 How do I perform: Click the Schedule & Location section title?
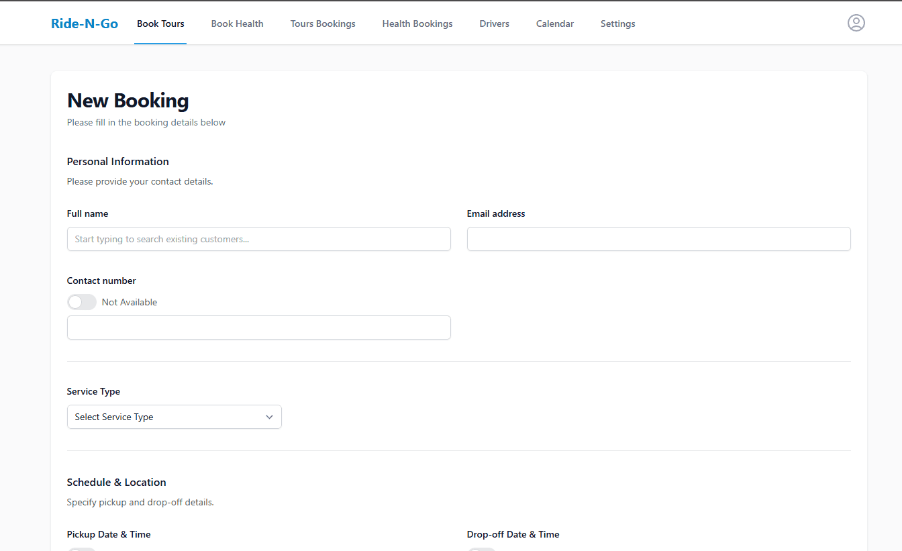(x=117, y=483)
